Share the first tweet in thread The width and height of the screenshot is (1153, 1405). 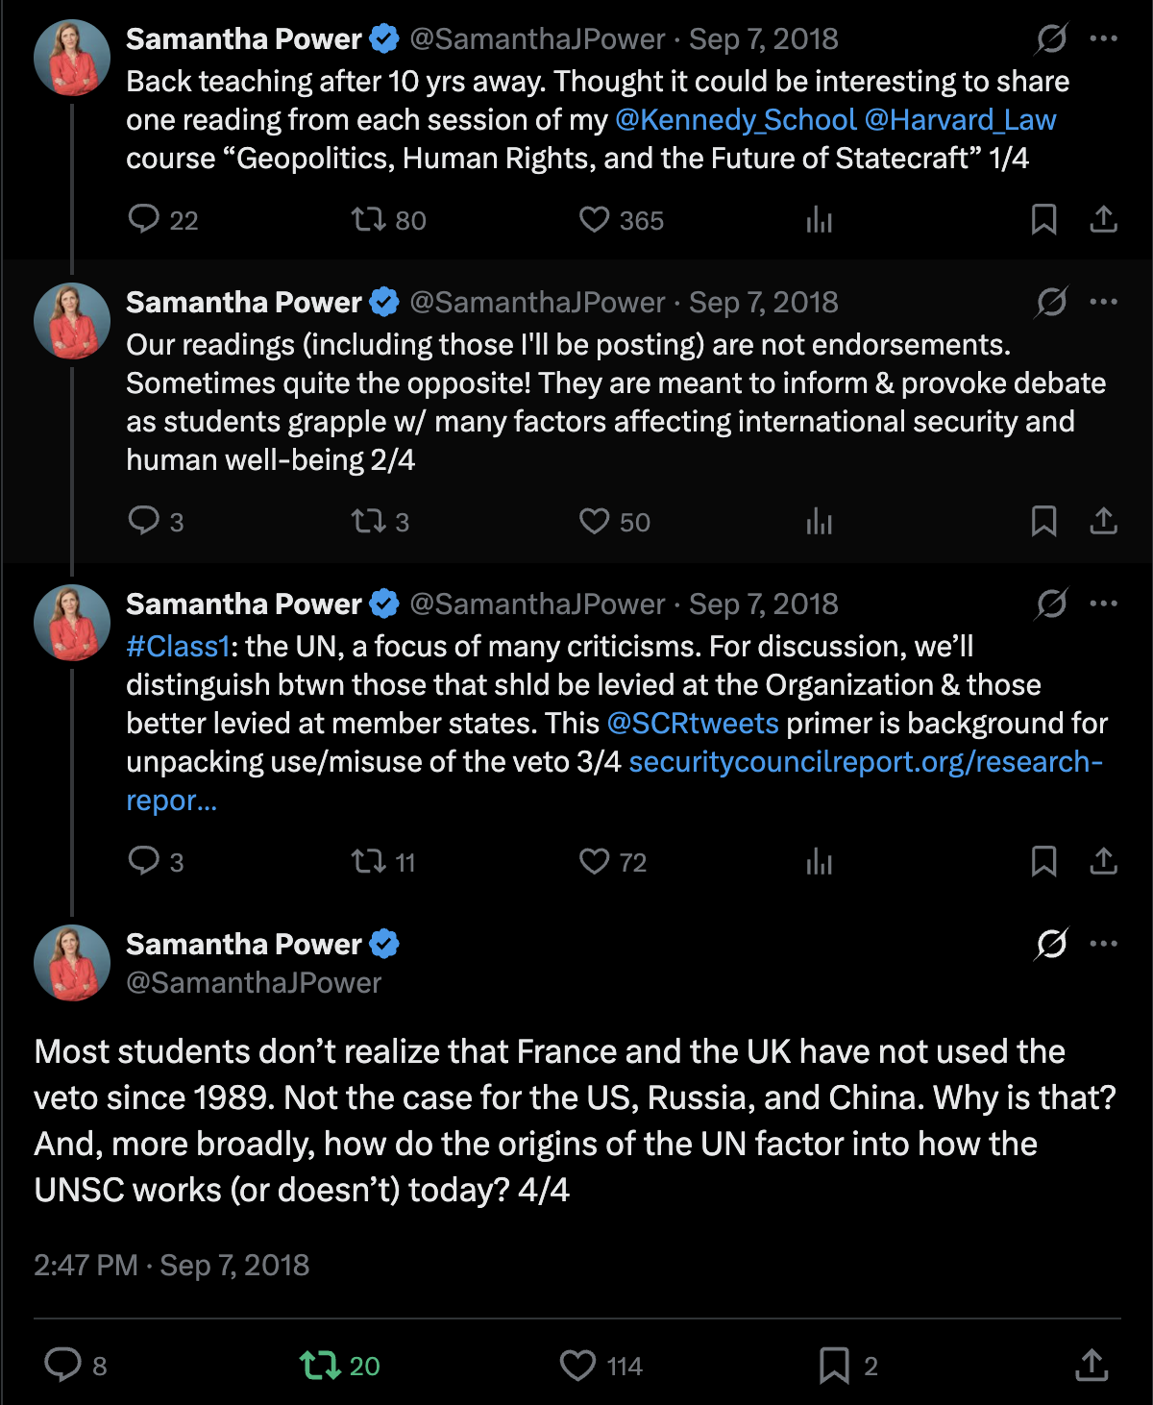pyautogui.click(x=1103, y=219)
